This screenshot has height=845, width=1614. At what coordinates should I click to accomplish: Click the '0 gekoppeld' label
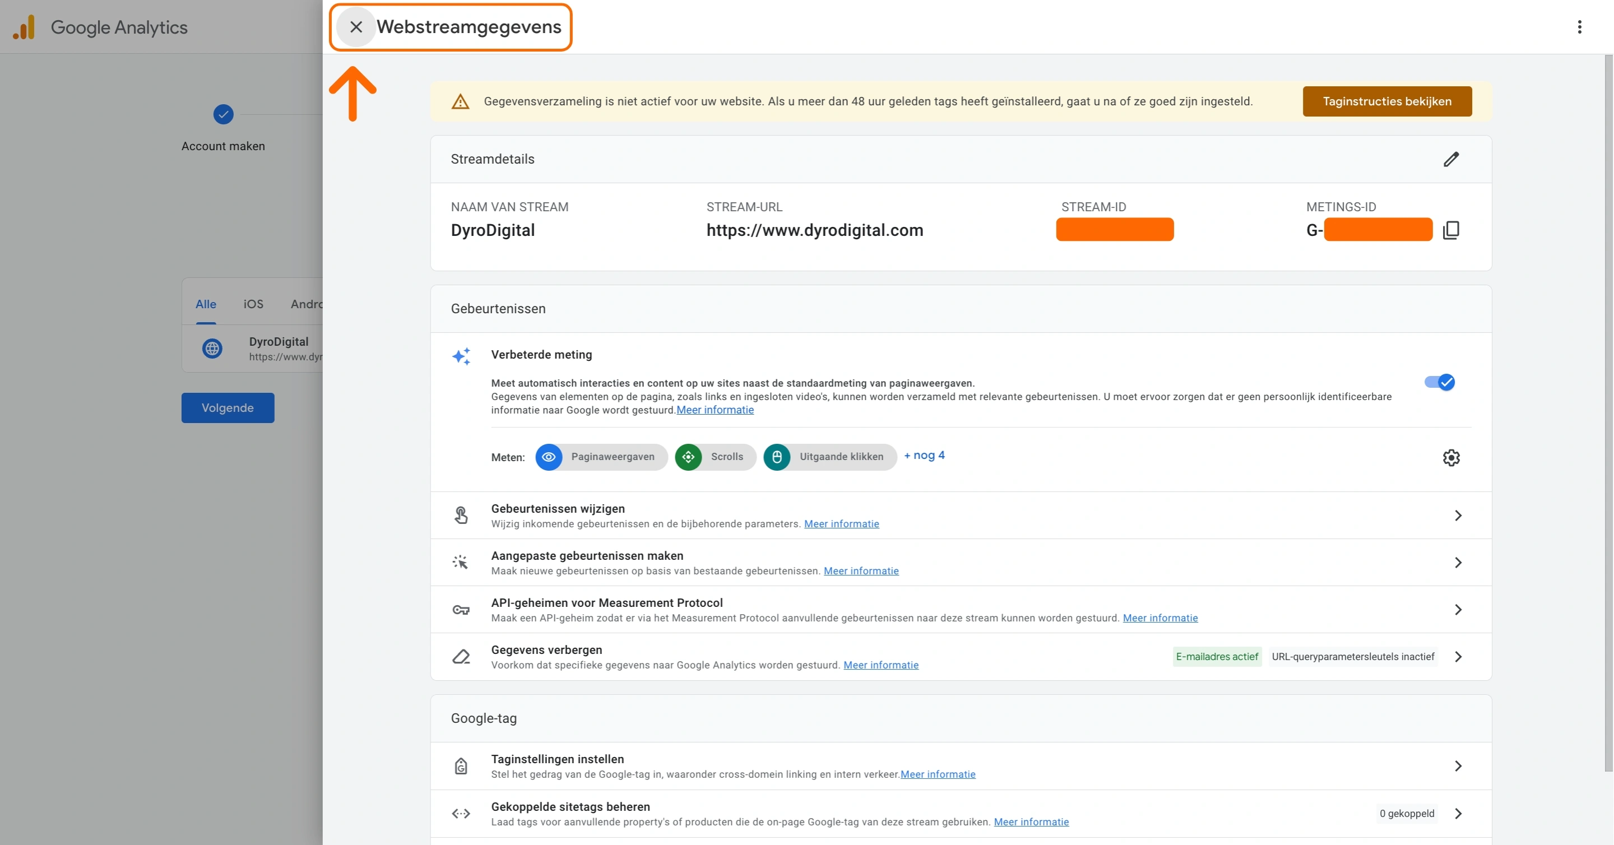(x=1406, y=813)
